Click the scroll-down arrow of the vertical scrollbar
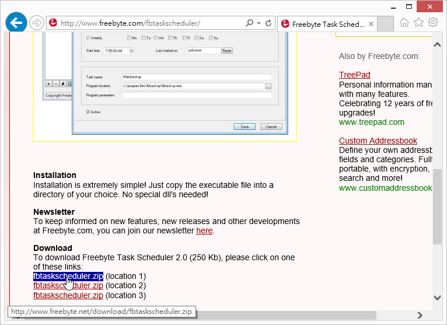 coord(437,298)
